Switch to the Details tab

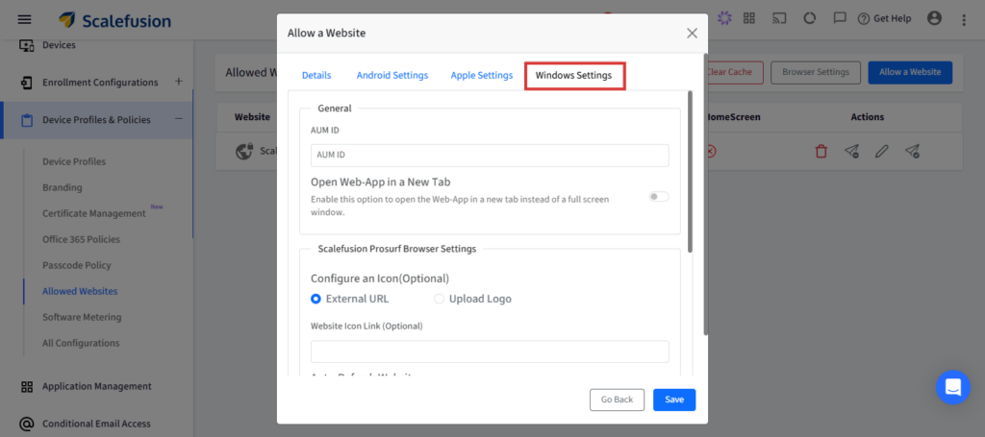tap(316, 75)
